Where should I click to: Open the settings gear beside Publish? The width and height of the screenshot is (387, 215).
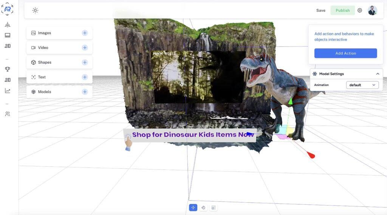click(x=360, y=11)
